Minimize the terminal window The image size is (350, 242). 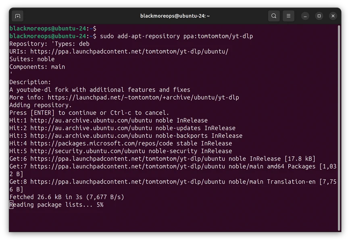[x=306, y=16]
